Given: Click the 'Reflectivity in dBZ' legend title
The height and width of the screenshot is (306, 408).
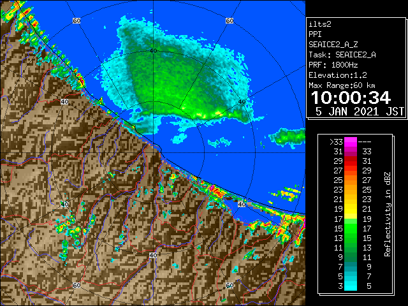Looking at the screenshot, I should pos(387,214).
